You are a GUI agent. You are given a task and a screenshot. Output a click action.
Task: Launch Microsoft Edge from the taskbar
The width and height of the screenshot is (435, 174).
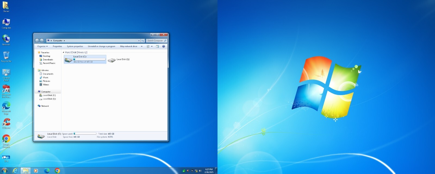[x=47, y=171]
